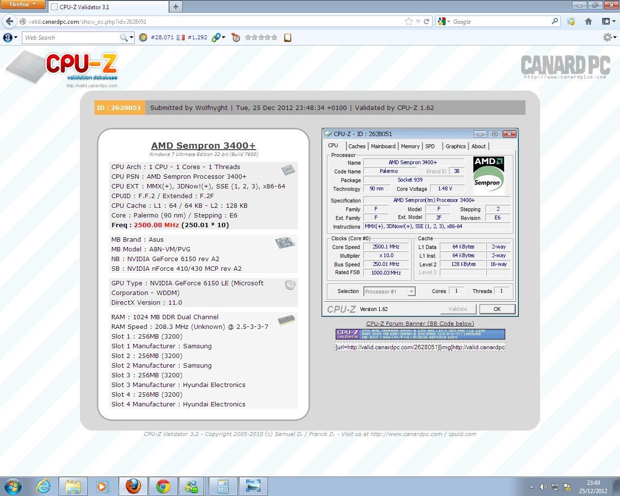Click the Wayback clock toolbar icon
Screen dimensions: 620x496
[x=236, y=37]
